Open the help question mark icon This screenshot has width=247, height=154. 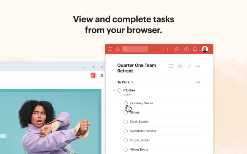pos(186,49)
